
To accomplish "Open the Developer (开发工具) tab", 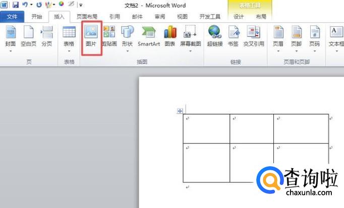I will (x=210, y=17).
